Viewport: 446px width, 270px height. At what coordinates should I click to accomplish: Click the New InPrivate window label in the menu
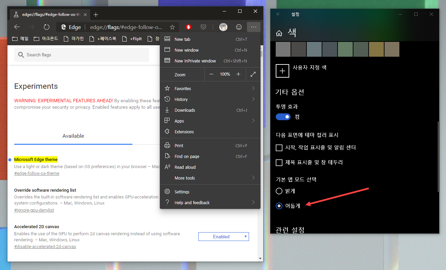tap(195, 61)
